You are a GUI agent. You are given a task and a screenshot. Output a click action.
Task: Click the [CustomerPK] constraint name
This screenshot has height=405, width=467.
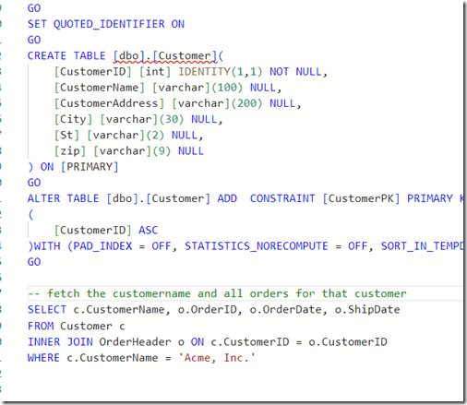click(361, 198)
